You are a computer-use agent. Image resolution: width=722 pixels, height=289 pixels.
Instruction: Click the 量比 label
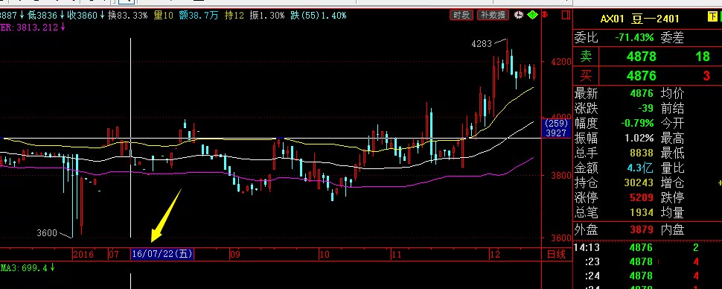click(x=672, y=168)
